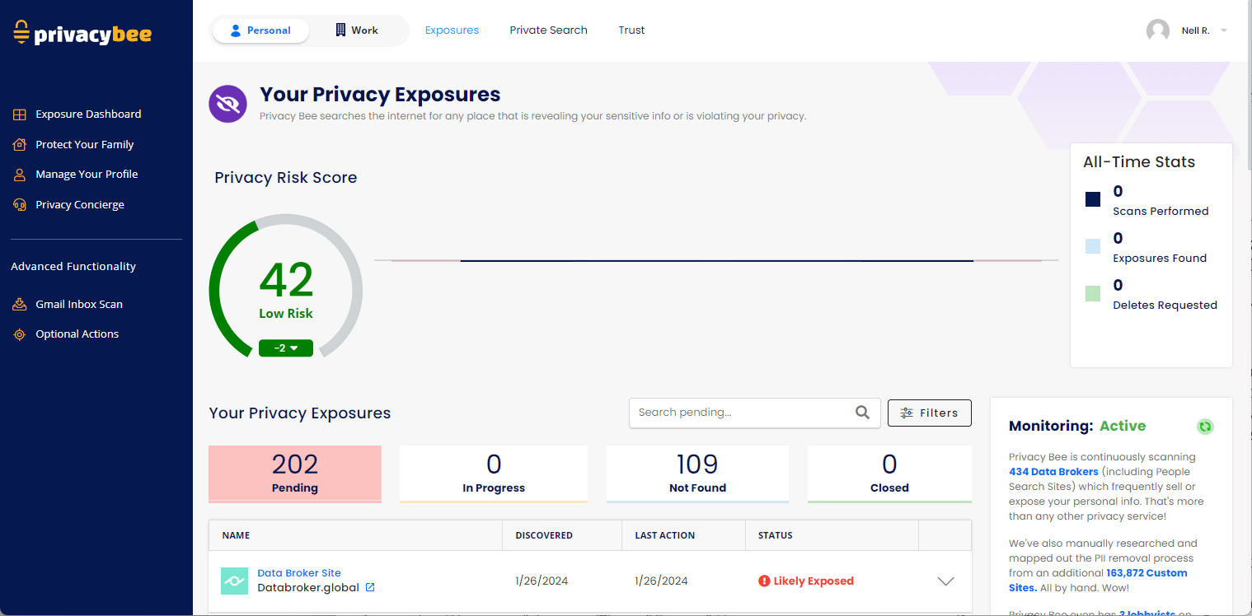Click the Privacy Bee logo

[x=82, y=32]
